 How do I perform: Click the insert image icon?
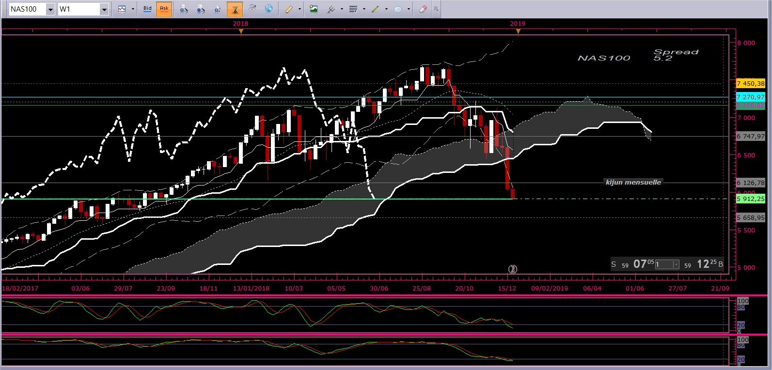pyautogui.click(x=314, y=9)
